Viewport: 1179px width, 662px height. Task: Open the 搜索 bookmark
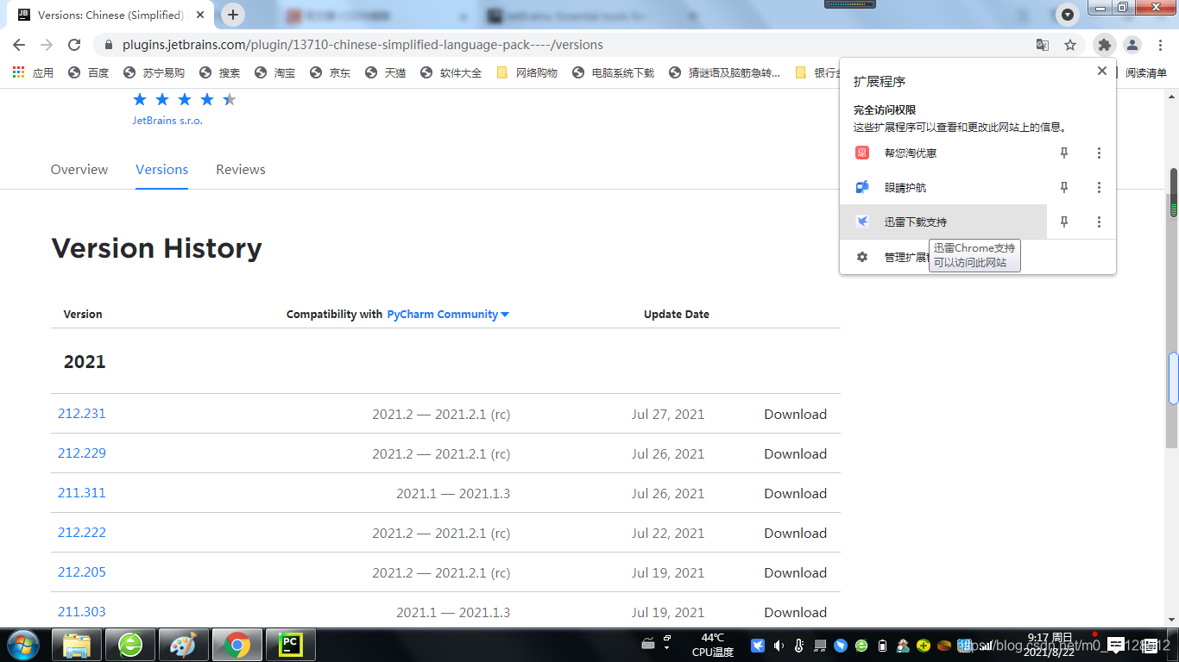pos(220,73)
